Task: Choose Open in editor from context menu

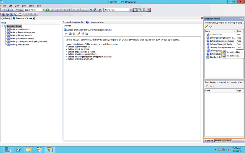Action: [x=233, y=52]
